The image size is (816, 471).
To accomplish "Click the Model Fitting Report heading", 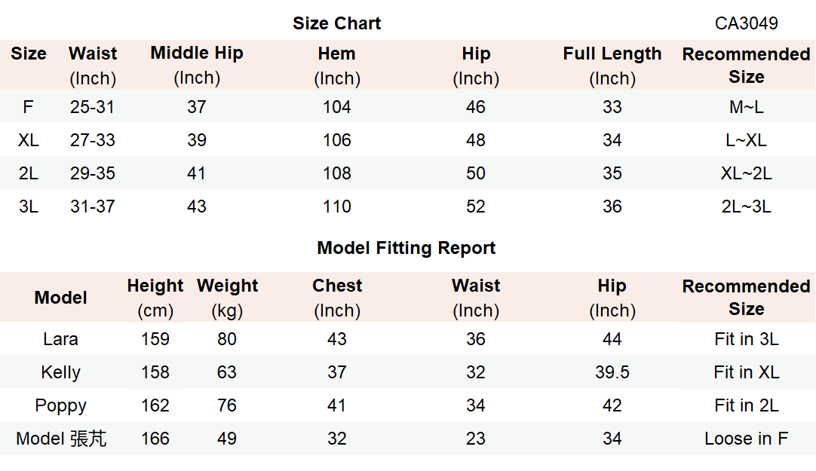I will click(x=406, y=248).
